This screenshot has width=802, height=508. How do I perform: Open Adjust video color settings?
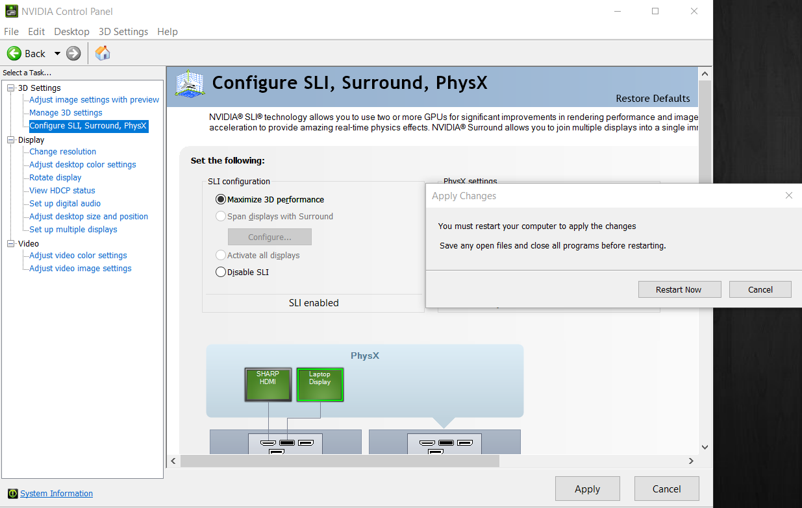tap(78, 256)
